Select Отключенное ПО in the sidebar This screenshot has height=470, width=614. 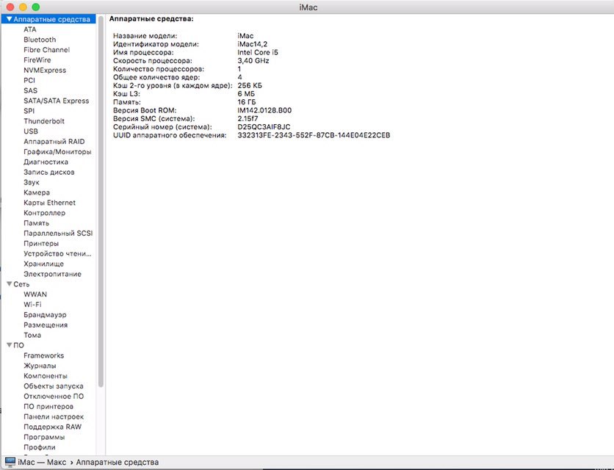click(x=54, y=396)
